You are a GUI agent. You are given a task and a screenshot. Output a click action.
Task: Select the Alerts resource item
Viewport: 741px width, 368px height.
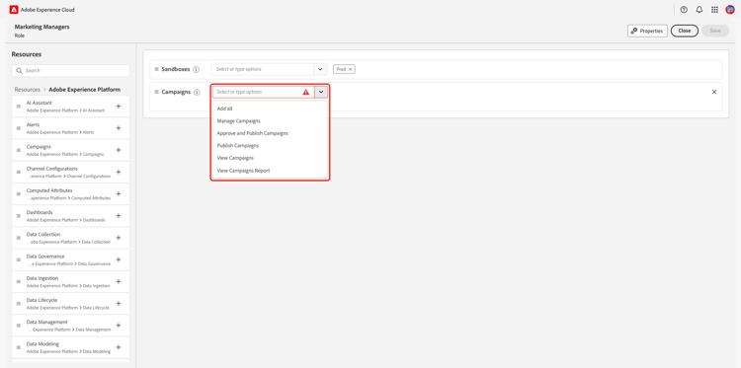point(70,128)
